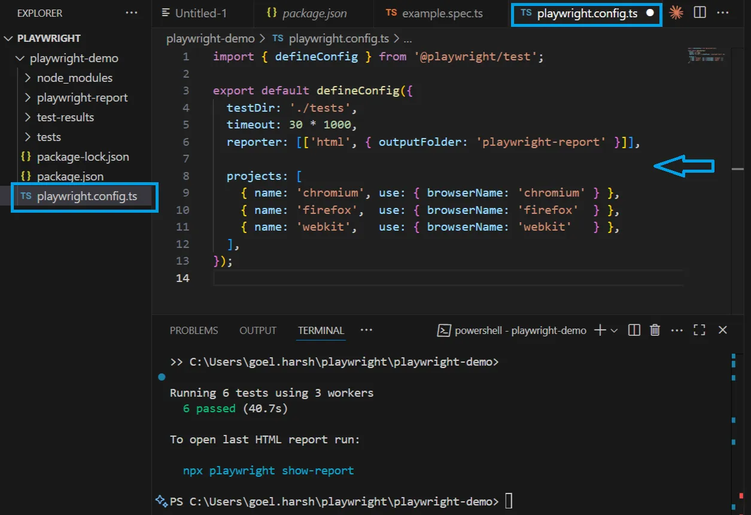Switch to the package.json editor tab
This screenshot has width=751, height=515.
(314, 13)
